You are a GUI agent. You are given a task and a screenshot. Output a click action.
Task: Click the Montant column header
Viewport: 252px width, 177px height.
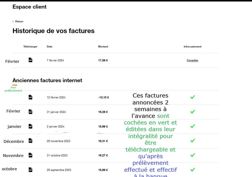(103, 46)
